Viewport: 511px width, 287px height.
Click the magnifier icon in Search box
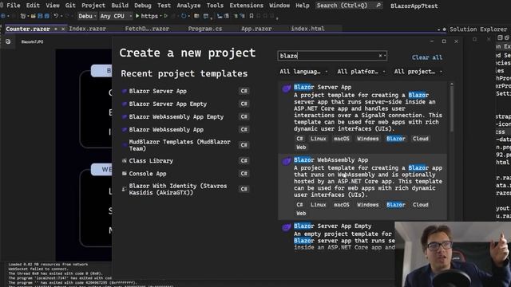coord(378,6)
